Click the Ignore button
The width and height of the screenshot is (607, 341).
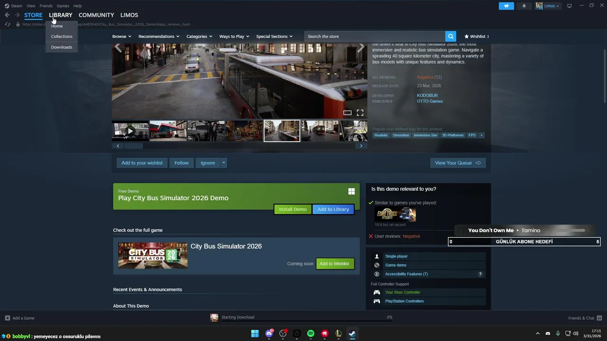(x=208, y=163)
